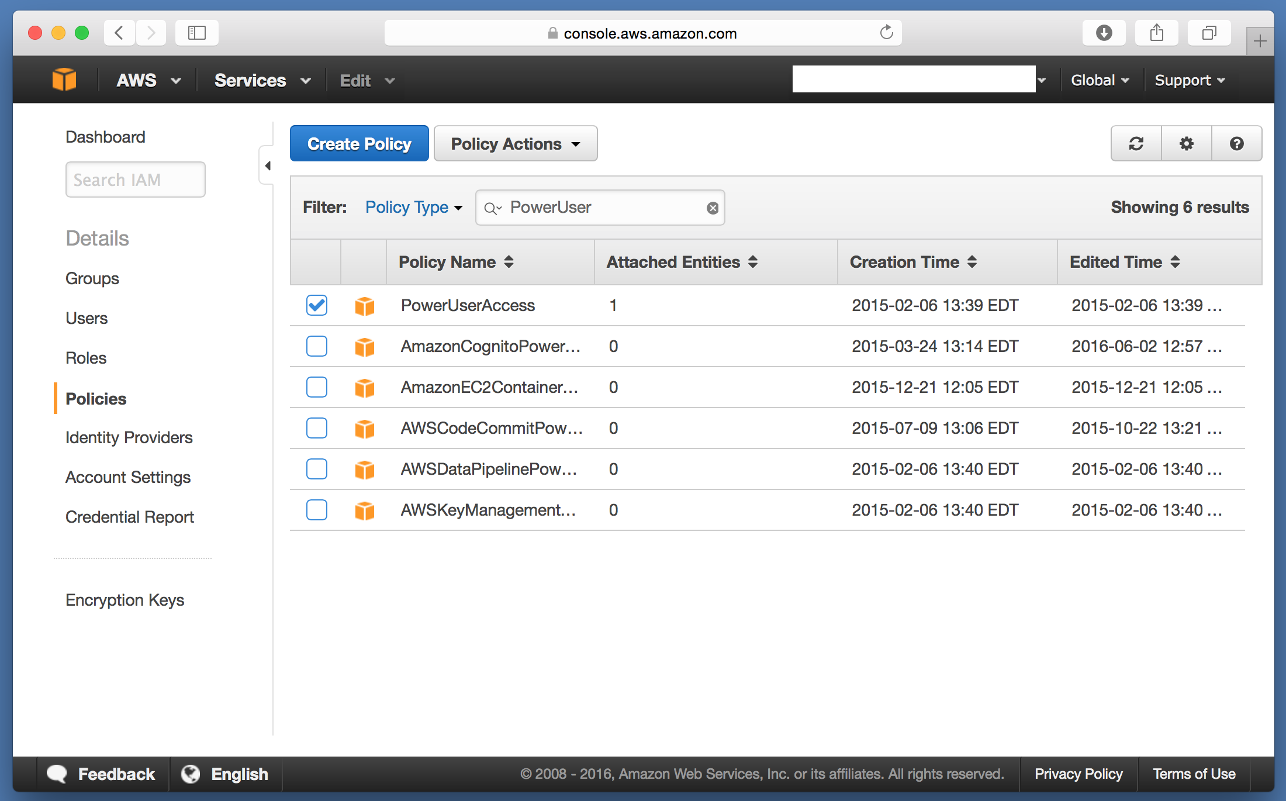
Task: Clear the PowerUser filter text
Action: (712, 208)
